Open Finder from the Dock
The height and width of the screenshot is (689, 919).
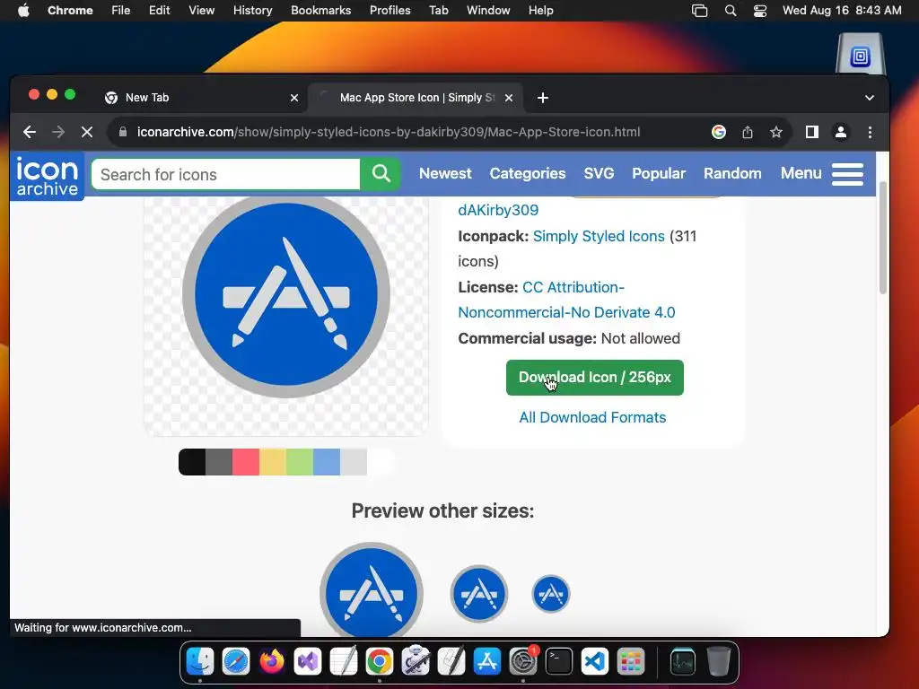point(200,661)
